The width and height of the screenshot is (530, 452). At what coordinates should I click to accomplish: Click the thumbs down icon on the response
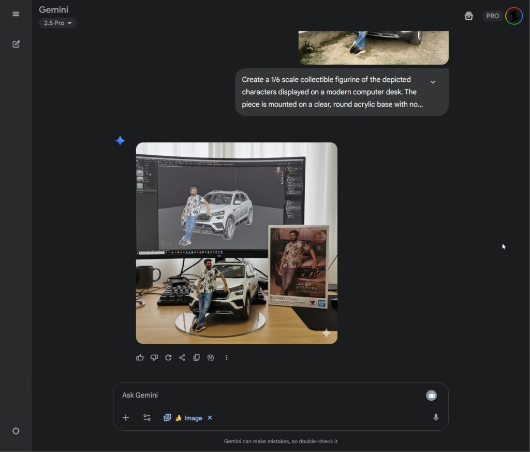[154, 357]
